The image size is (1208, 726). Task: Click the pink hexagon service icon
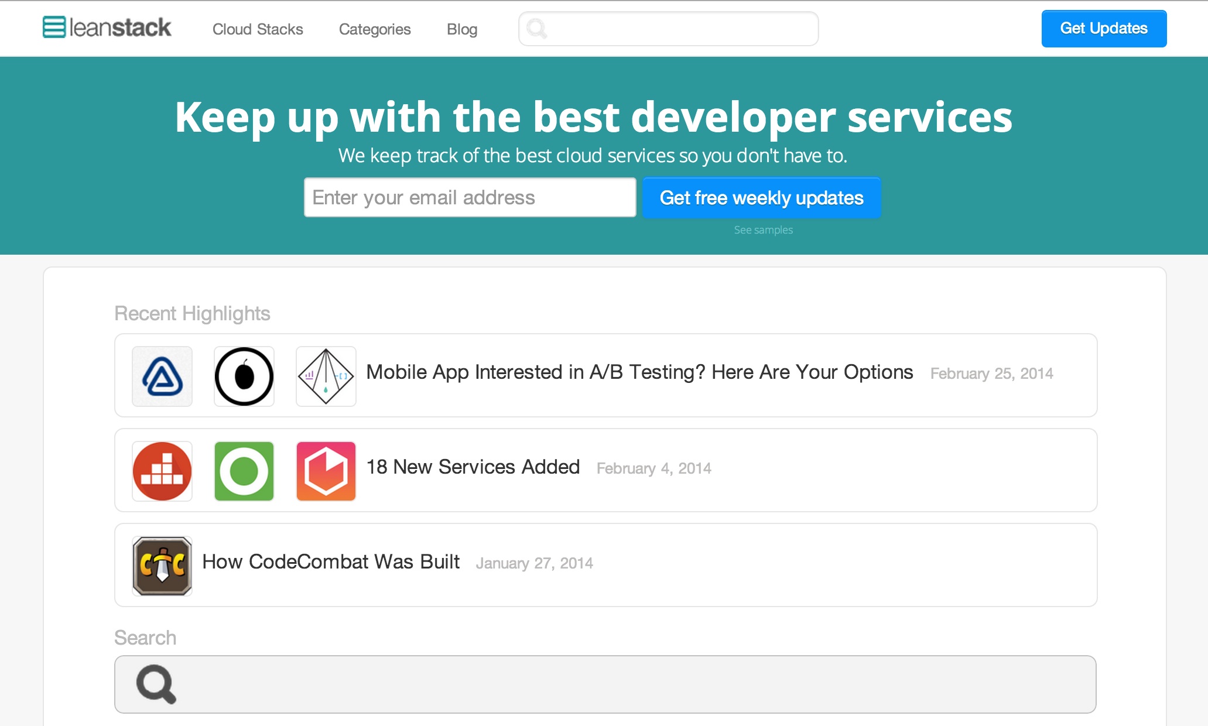[x=326, y=471]
